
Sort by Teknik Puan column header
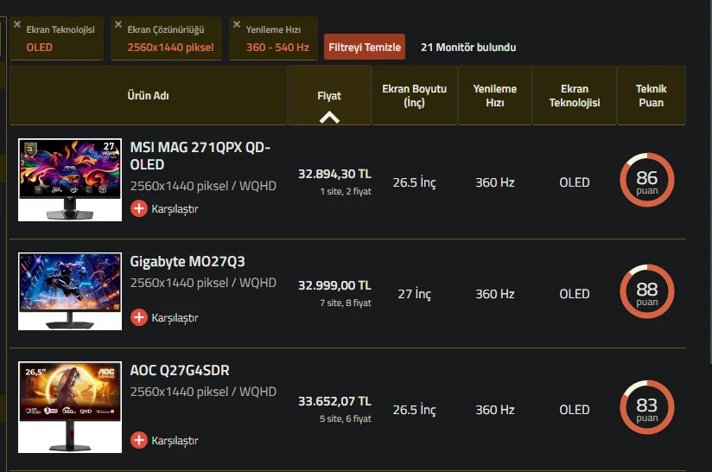(651, 95)
